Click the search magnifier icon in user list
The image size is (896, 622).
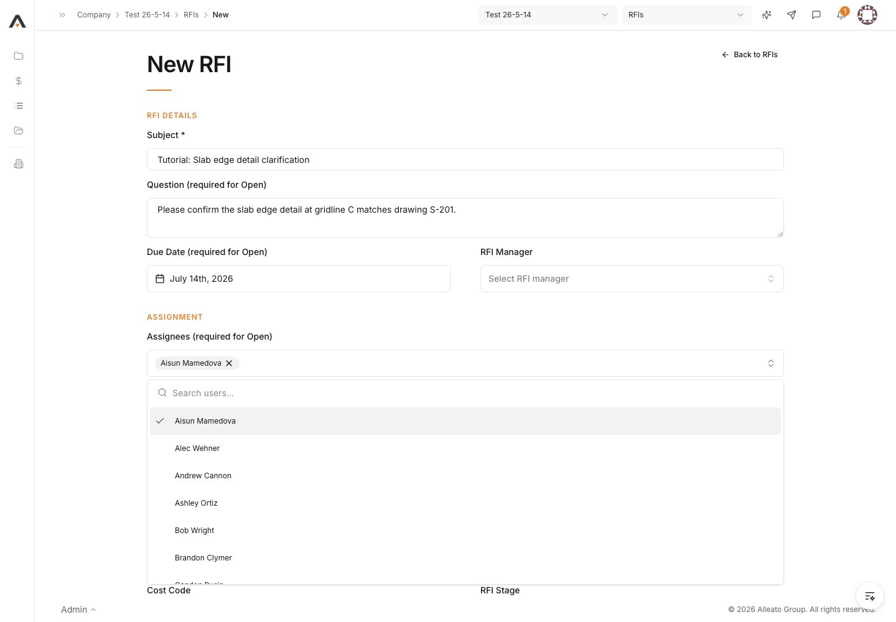(162, 393)
